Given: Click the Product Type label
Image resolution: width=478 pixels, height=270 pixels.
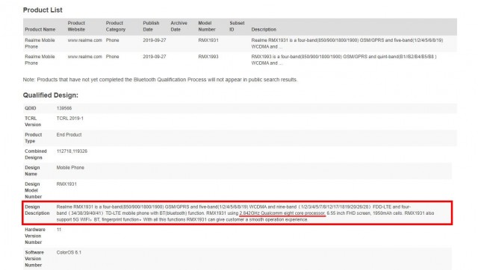Looking at the screenshot, I should pos(33,138).
